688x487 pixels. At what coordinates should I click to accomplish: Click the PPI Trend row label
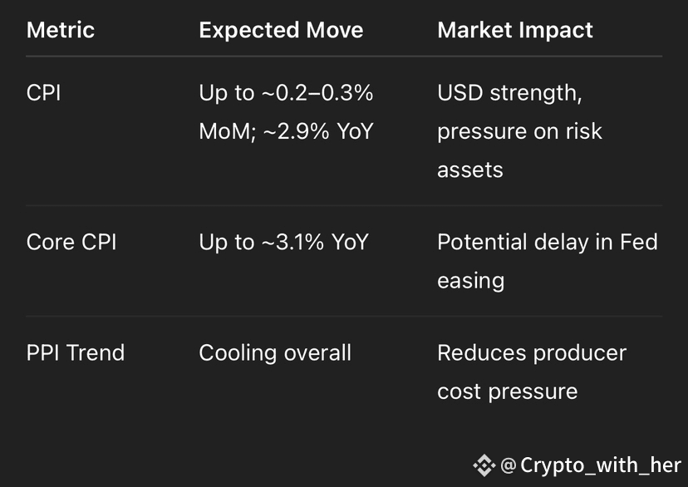pos(76,352)
